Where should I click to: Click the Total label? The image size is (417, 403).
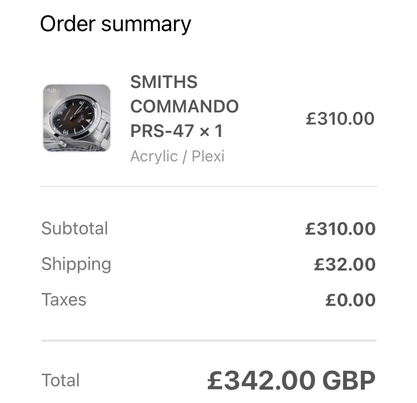point(61,380)
